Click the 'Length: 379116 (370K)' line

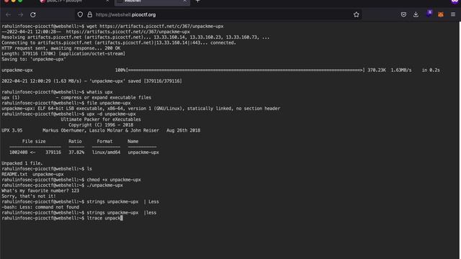[63, 54]
